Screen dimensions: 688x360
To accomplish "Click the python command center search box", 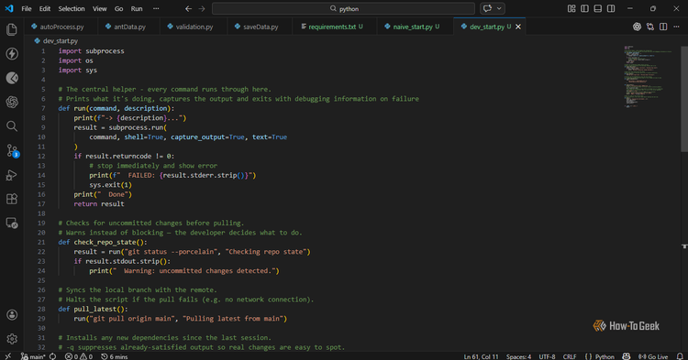I will [343, 8].
